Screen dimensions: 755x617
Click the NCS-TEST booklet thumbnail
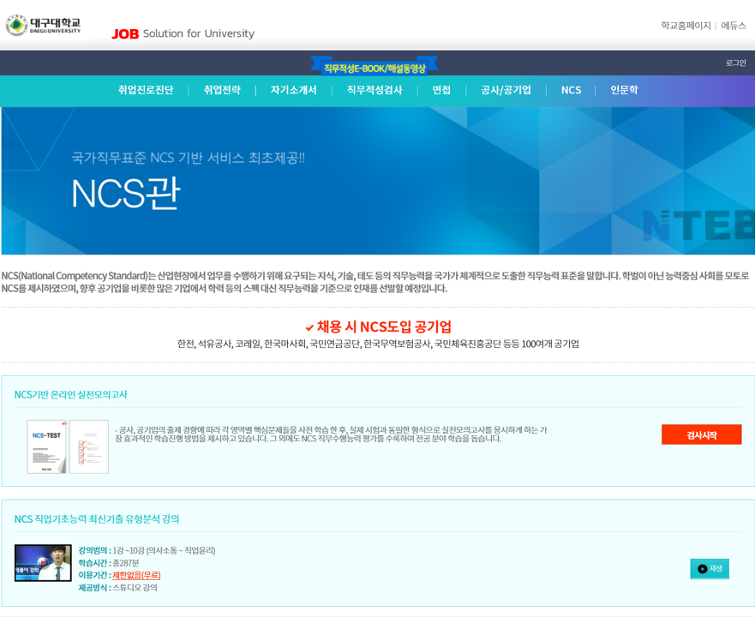click(68, 446)
